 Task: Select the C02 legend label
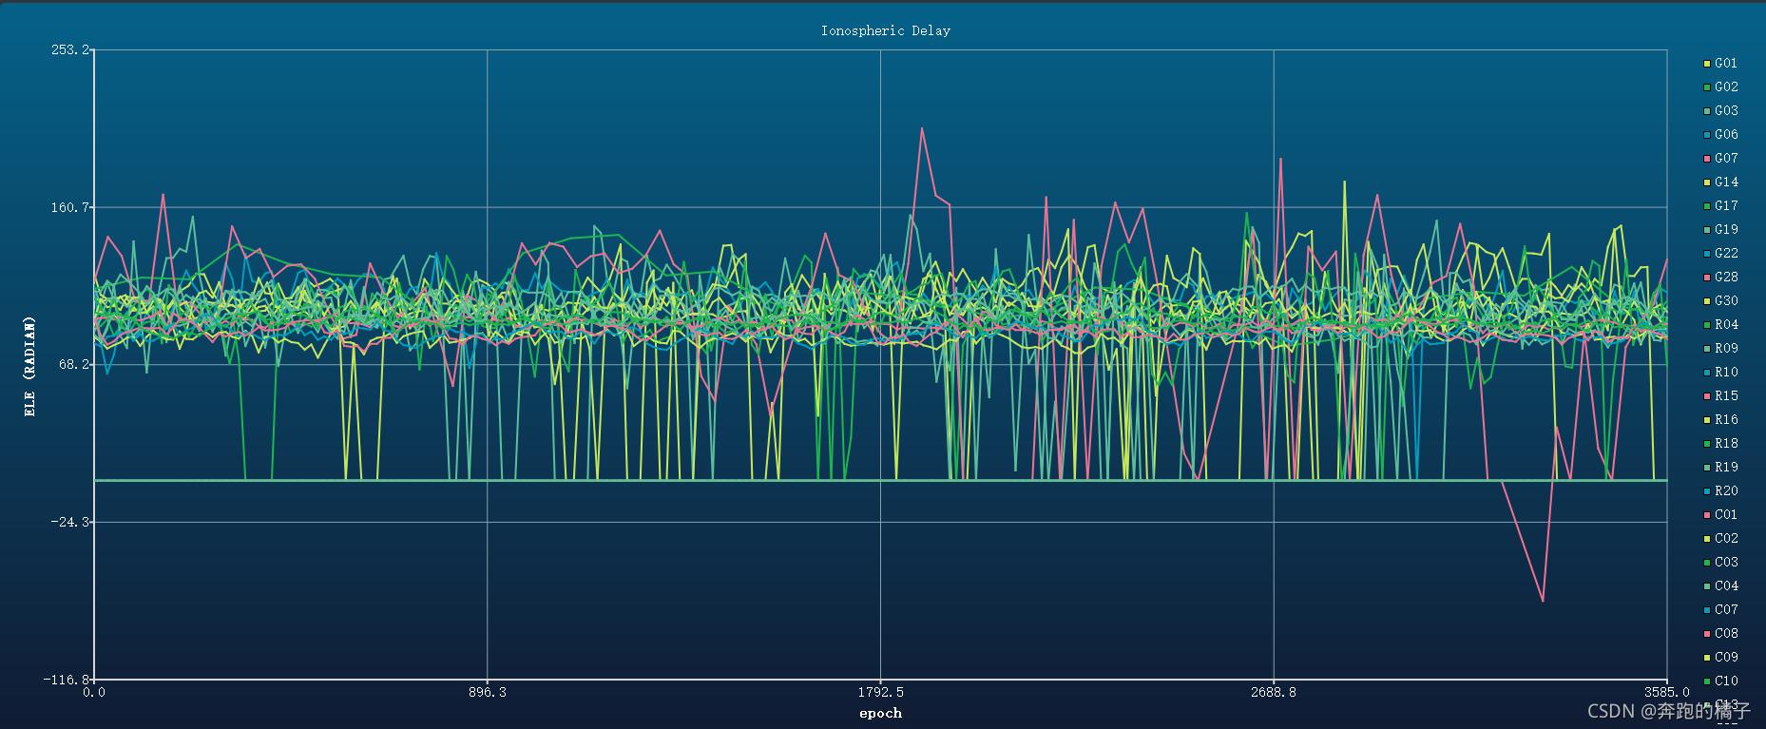coord(1720,539)
